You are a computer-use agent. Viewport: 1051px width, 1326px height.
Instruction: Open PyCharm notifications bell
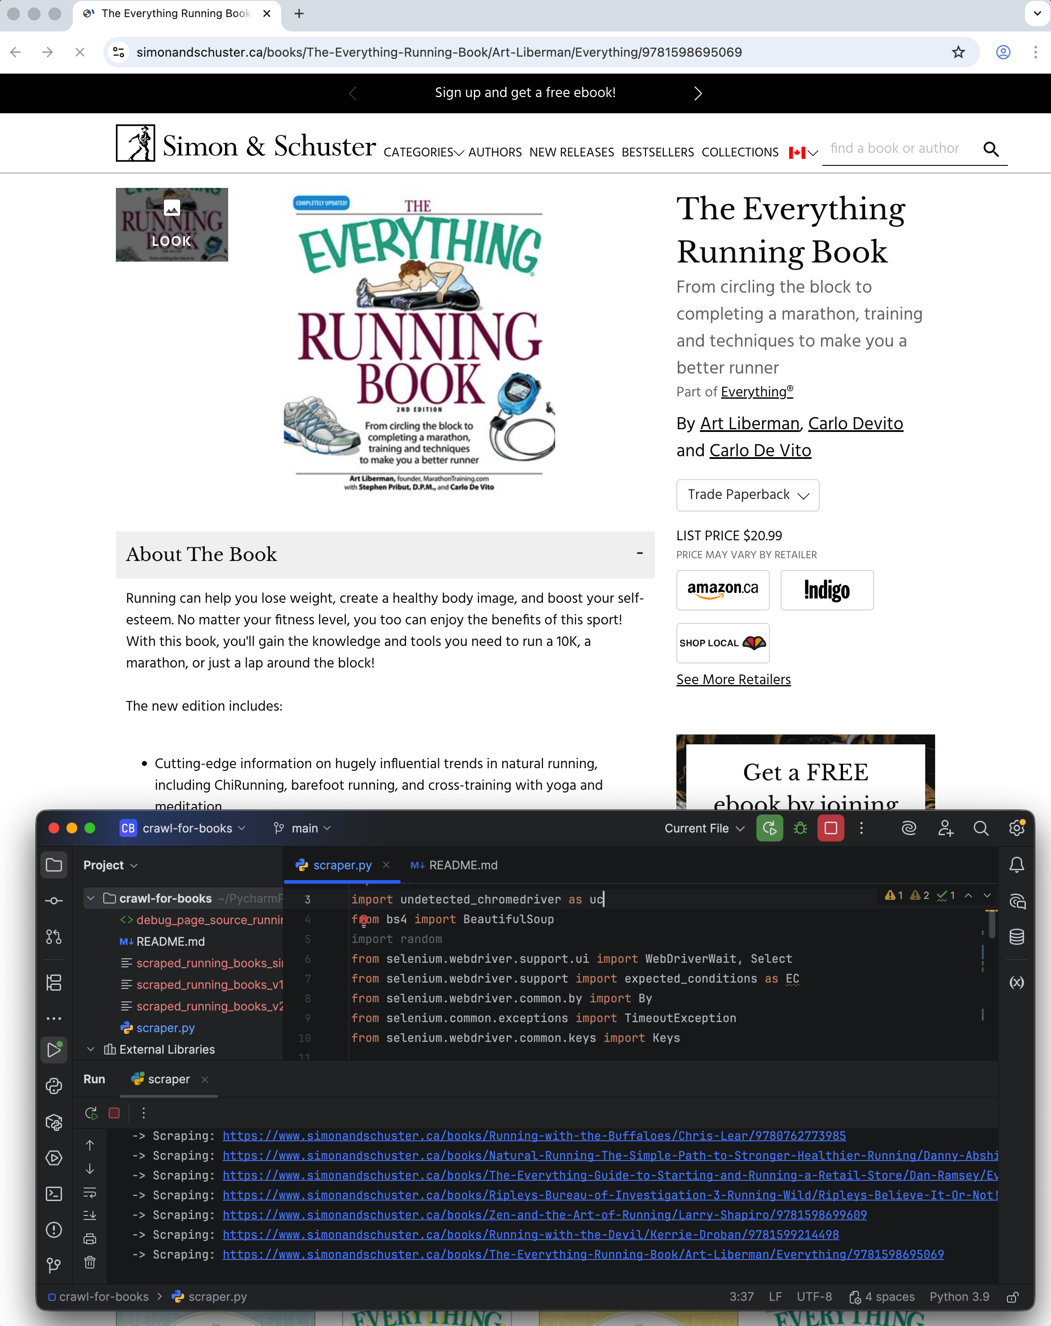1016,865
